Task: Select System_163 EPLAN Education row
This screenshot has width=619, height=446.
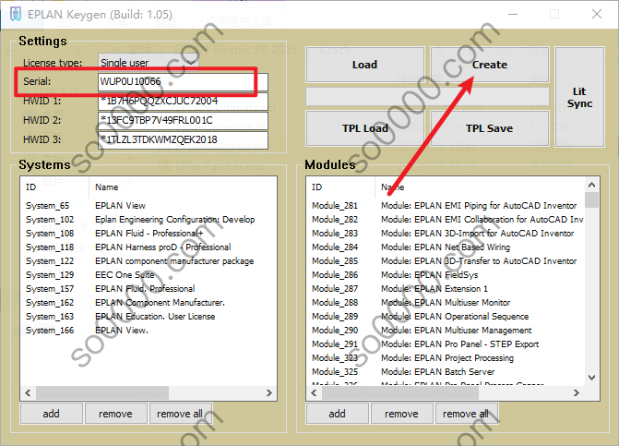Action: (149, 316)
